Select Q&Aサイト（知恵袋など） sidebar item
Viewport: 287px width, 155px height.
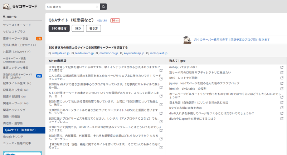coord(24,130)
